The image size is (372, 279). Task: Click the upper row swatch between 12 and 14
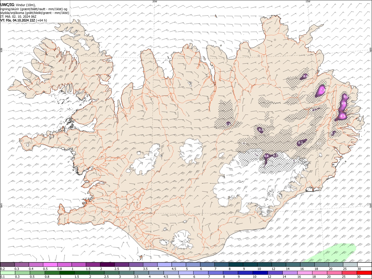[x=279, y=264]
